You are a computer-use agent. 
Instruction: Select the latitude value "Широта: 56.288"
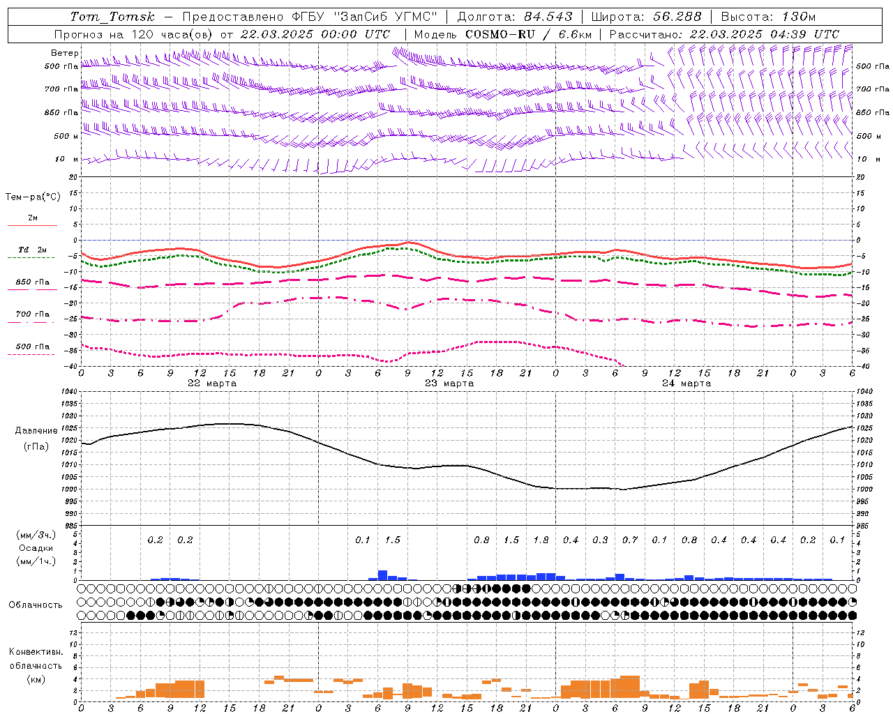click(x=646, y=17)
